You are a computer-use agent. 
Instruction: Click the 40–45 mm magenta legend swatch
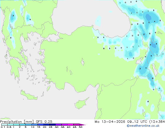(71, 125)
